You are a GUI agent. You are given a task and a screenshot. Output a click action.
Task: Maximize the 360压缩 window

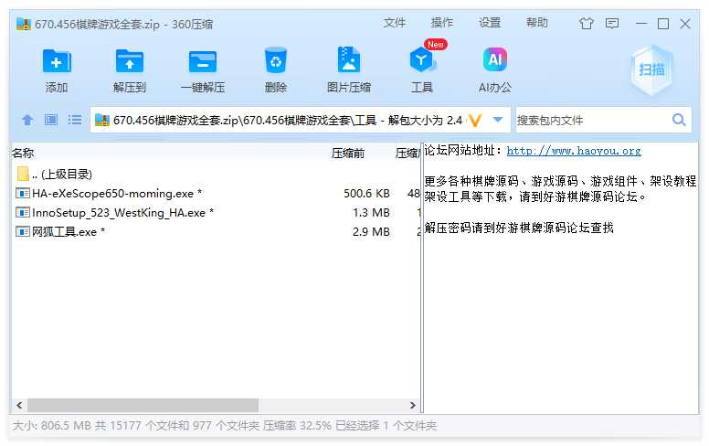pyautogui.click(x=663, y=23)
